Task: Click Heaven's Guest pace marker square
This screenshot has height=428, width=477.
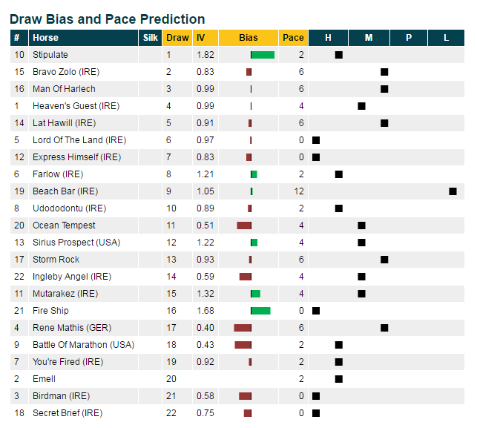Action: coord(361,106)
